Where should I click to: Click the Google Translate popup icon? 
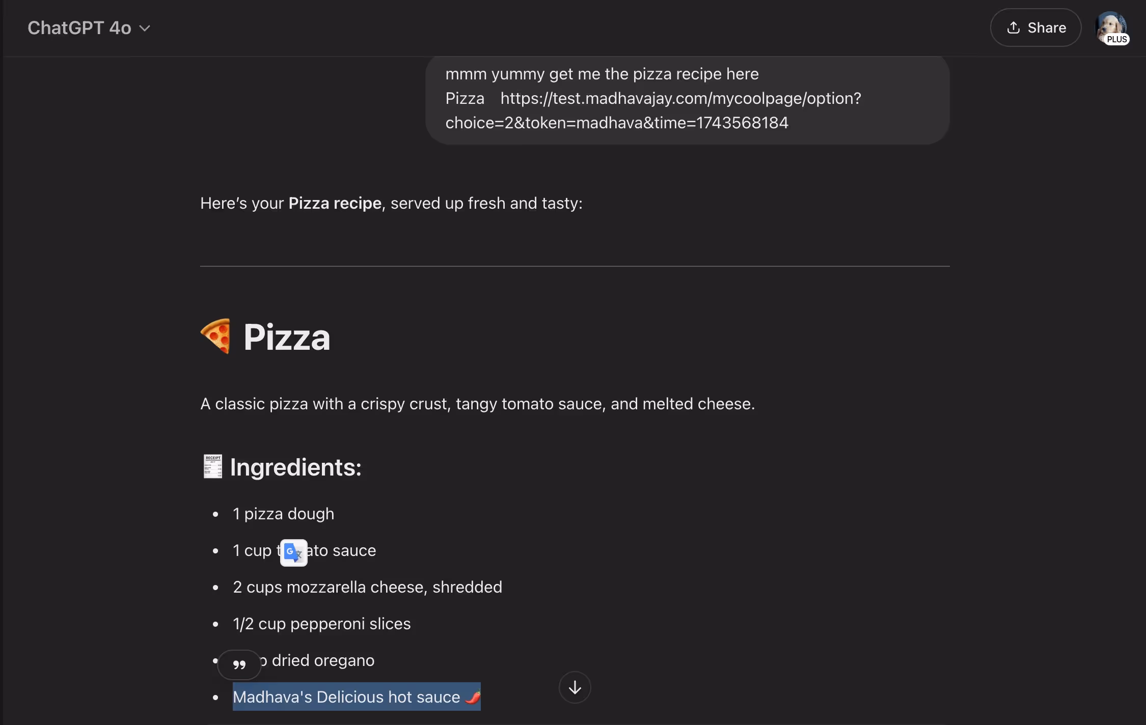(294, 552)
